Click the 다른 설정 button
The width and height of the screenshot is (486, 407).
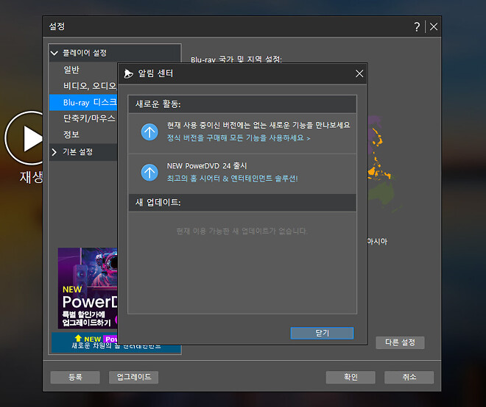pyautogui.click(x=400, y=342)
